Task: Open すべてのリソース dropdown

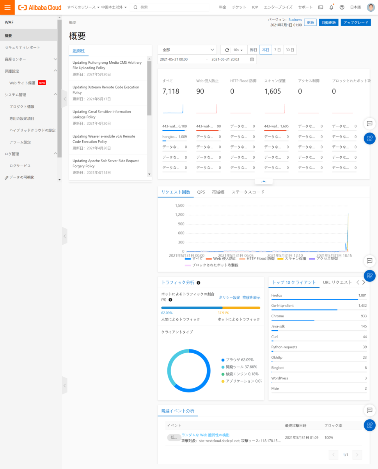Action: pos(83,7)
